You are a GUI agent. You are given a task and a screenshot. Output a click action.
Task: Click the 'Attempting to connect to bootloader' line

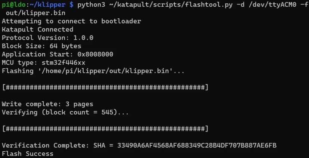71,21
